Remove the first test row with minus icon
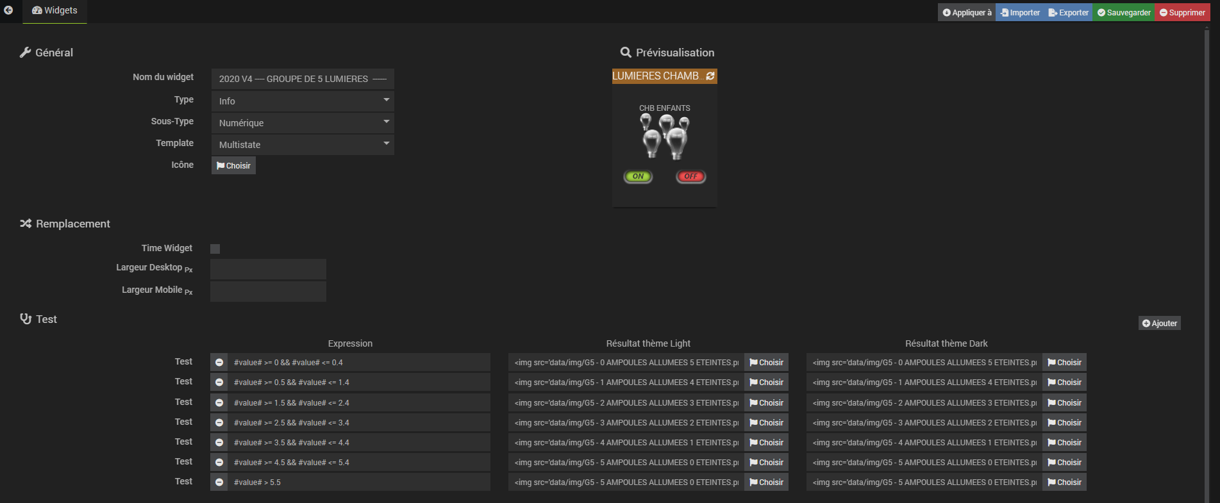The height and width of the screenshot is (503, 1220). coord(219,363)
